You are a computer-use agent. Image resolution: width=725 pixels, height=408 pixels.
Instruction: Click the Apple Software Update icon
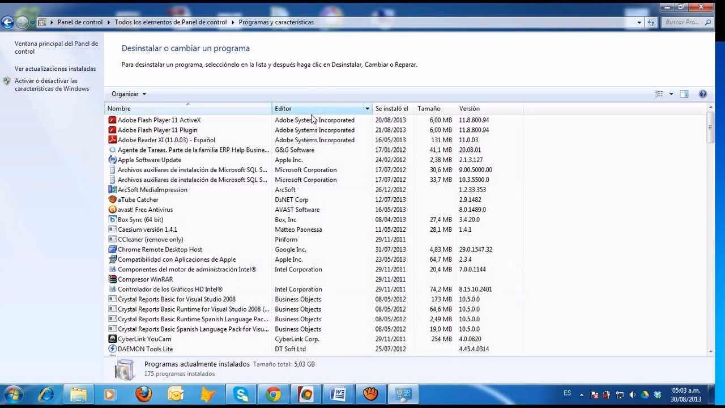click(x=112, y=160)
